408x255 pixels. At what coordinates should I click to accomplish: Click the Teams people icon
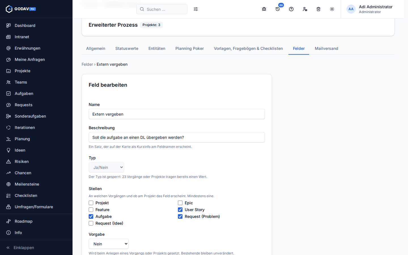click(8, 82)
